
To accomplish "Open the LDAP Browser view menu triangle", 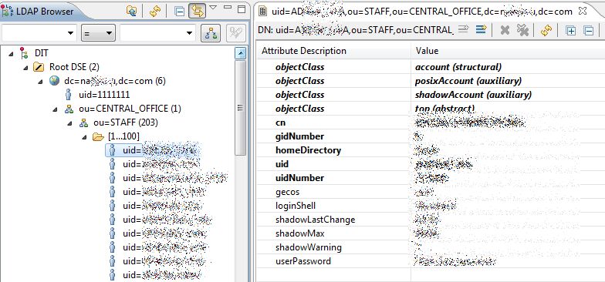I will pyautogui.click(x=213, y=8).
